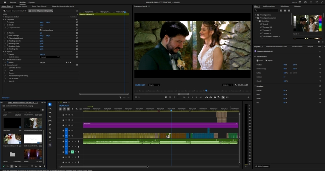This screenshot has height=171, width=325.
Task: Toggle Échelle uniforme checkbox
Action: tap(41, 30)
